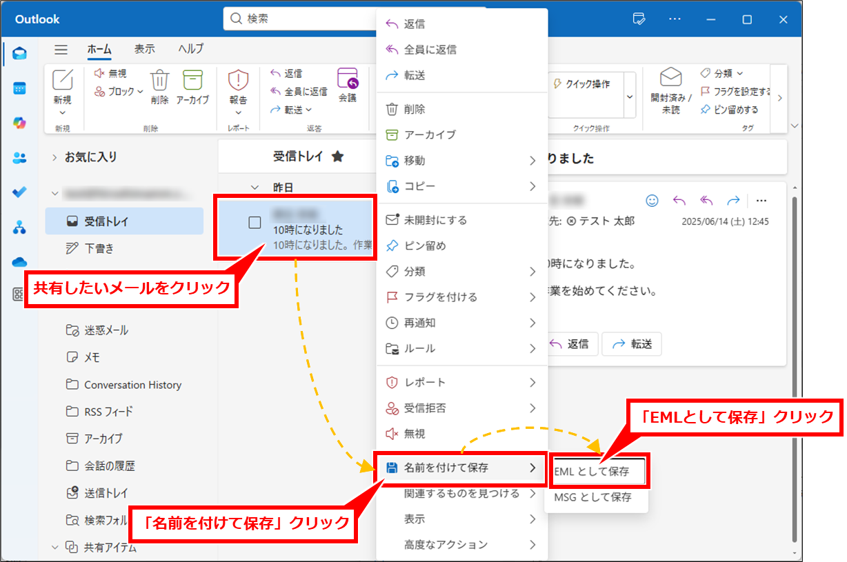Open Copilot from the sidebar

[x=19, y=123]
